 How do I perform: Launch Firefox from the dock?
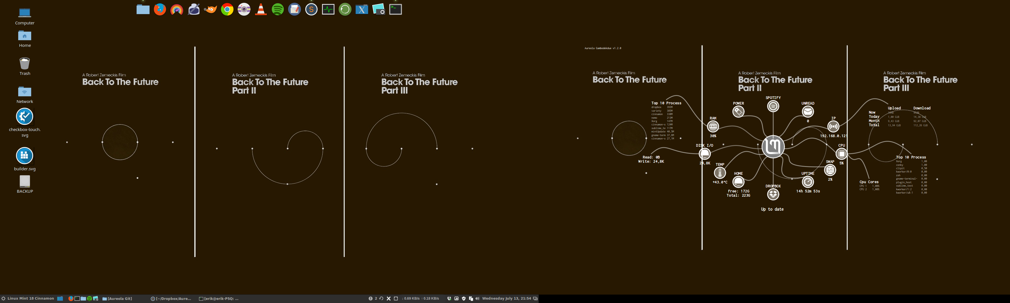tap(160, 10)
